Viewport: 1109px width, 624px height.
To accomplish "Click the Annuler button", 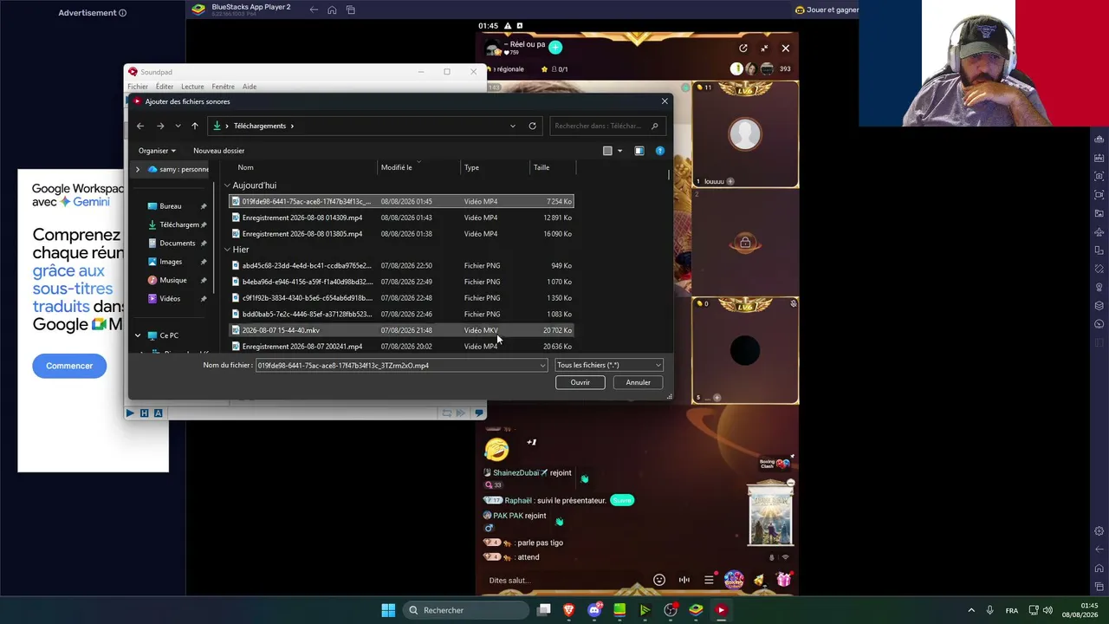I will pyautogui.click(x=639, y=382).
